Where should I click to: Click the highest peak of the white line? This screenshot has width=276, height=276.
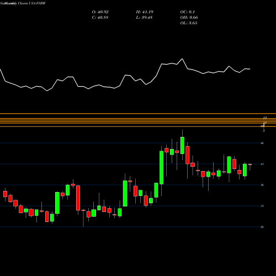pyautogui.click(x=182, y=59)
